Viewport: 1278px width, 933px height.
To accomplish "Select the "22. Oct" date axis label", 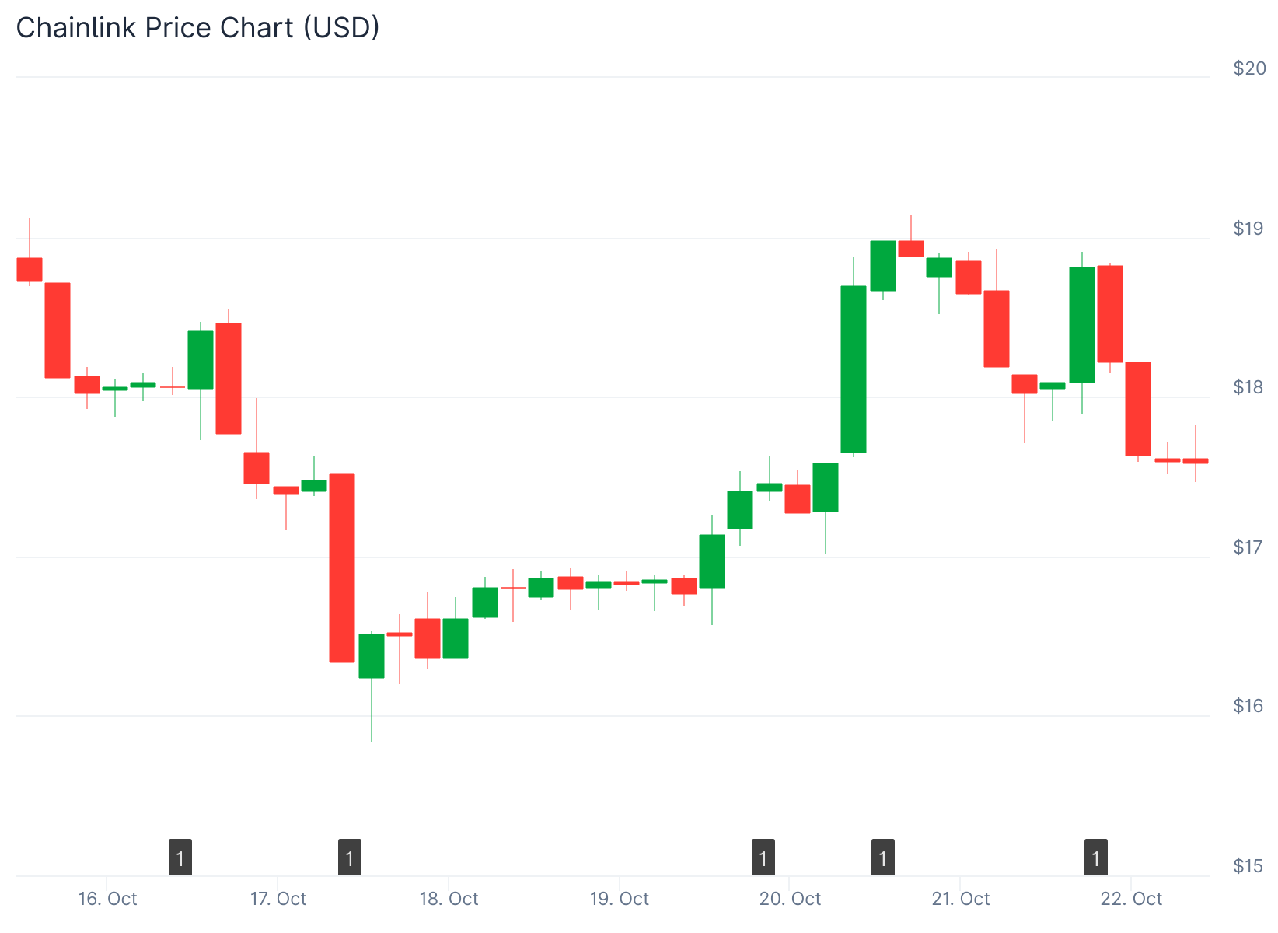I will [1131, 899].
